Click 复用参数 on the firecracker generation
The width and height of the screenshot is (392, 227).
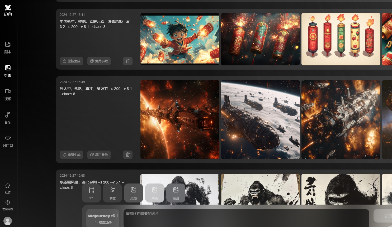(x=99, y=61)
